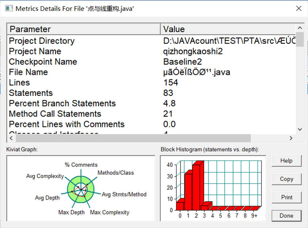Select Percent Branch Statements row

(151, 103)
